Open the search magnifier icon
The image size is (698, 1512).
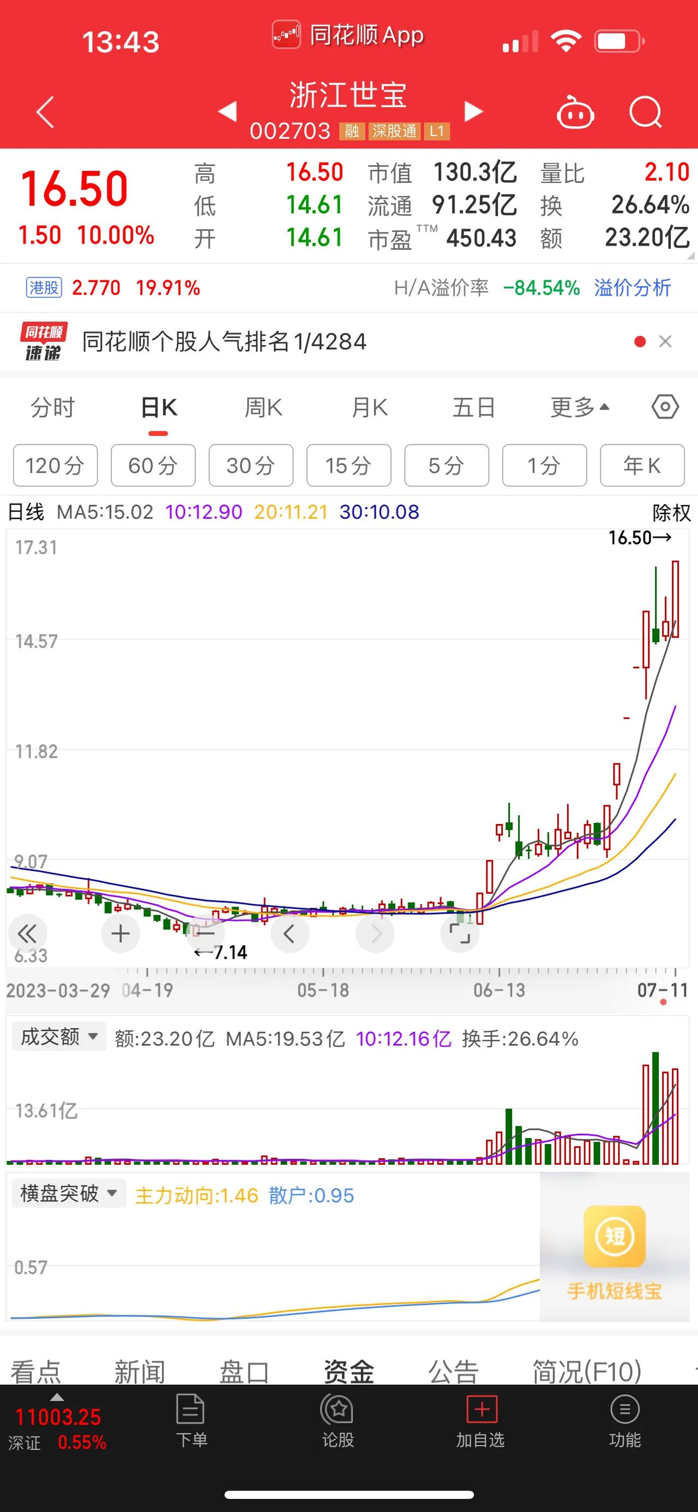645,111
